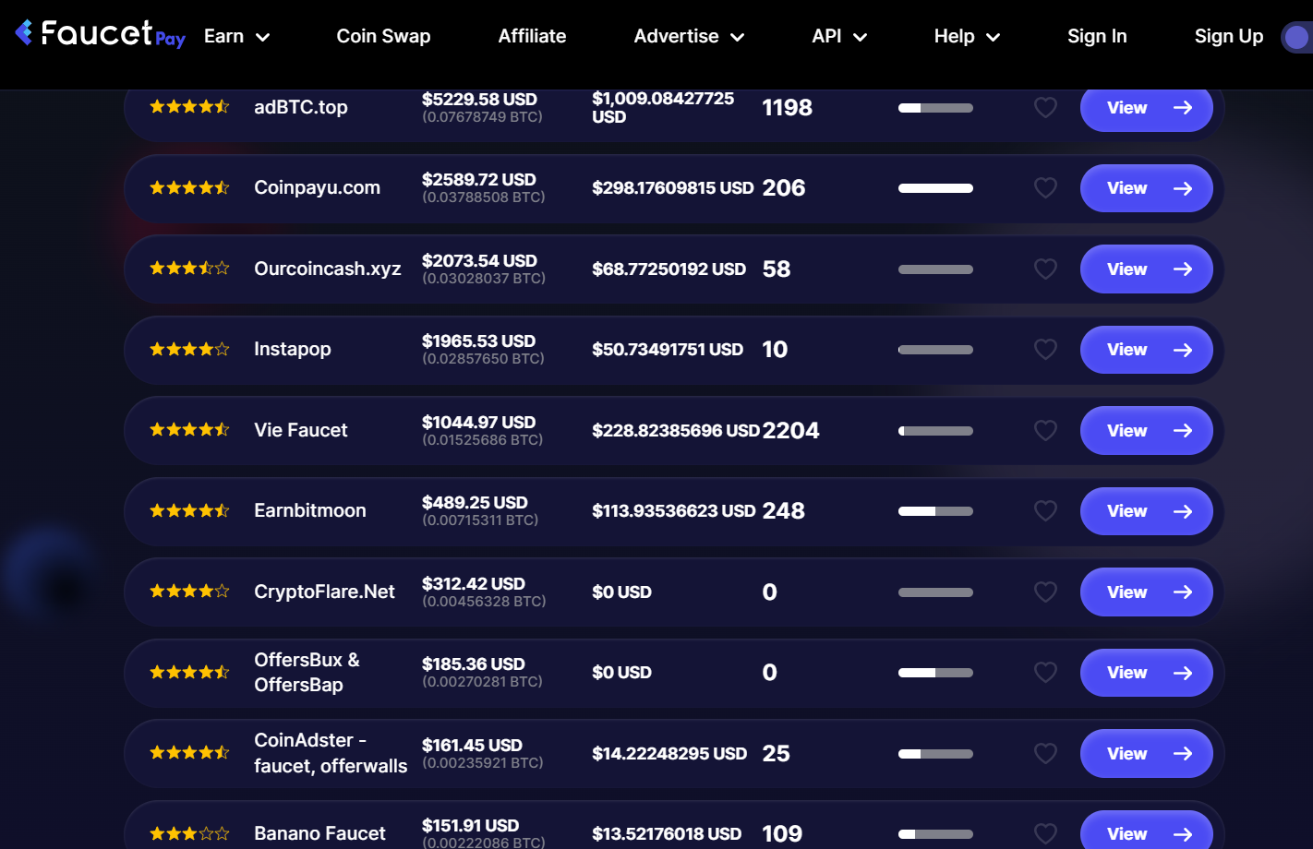Click the $5229.58 USD balance value
This screenshot has height=849, width=1313.
click(x=479, y=100)
